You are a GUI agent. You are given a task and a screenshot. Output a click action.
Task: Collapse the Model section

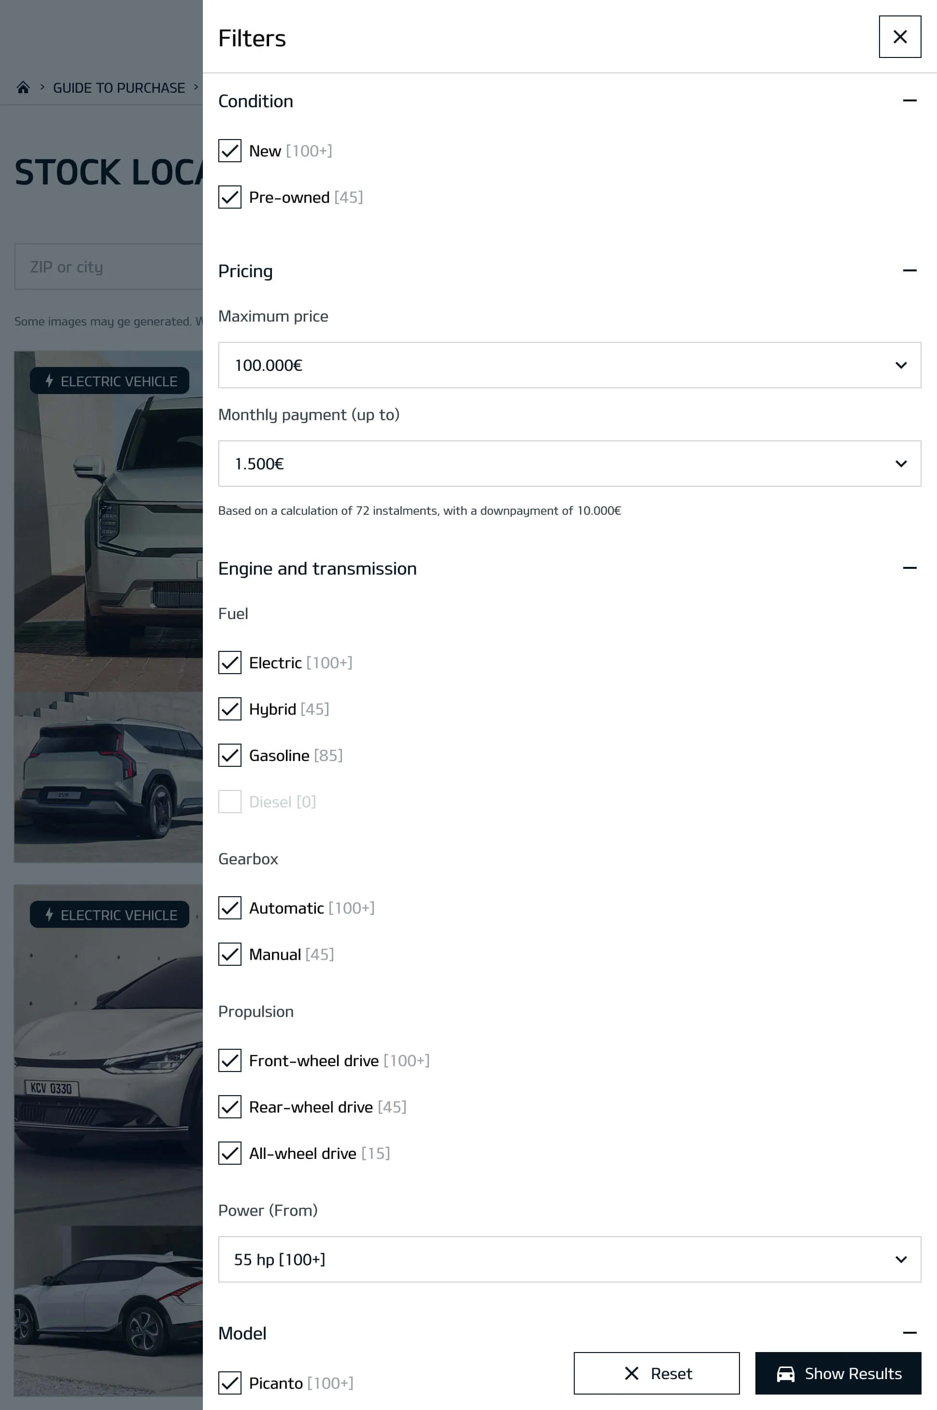point(909,1333)
